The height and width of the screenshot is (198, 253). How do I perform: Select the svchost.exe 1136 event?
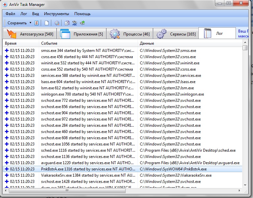tap(88, 157)
